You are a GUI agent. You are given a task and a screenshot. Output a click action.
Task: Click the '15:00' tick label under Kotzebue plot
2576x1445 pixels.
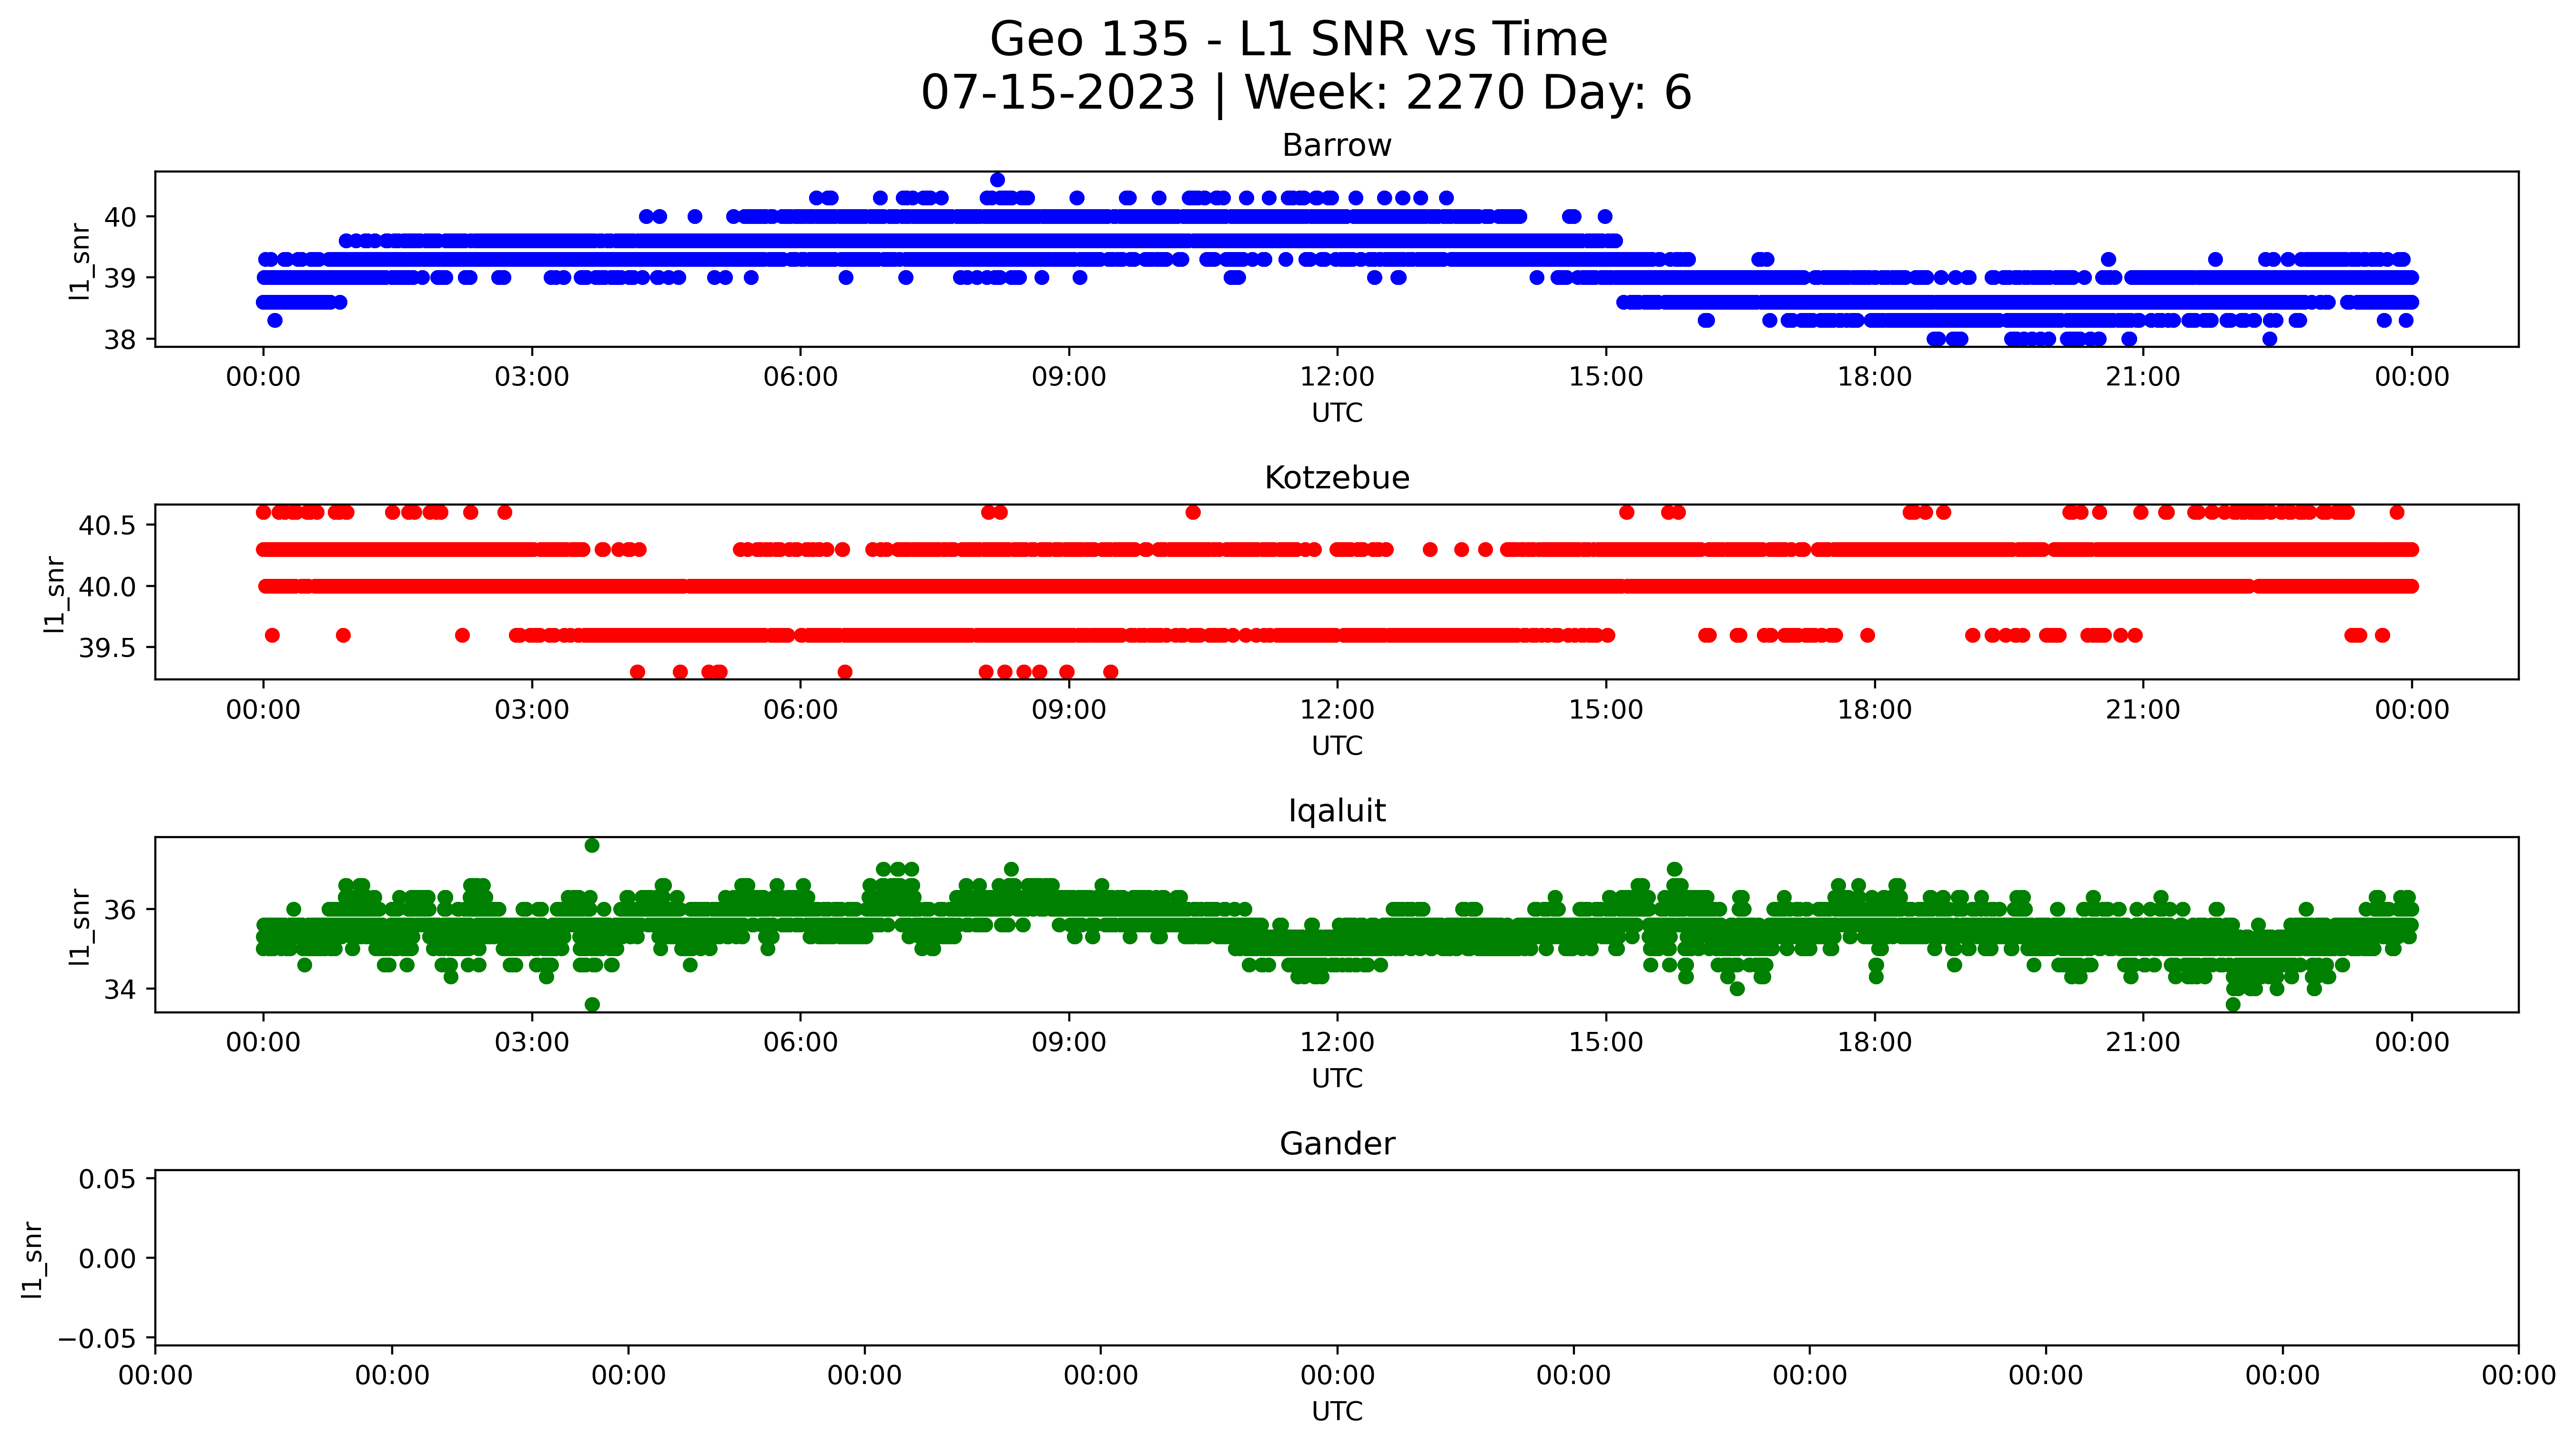[1606, 710]
